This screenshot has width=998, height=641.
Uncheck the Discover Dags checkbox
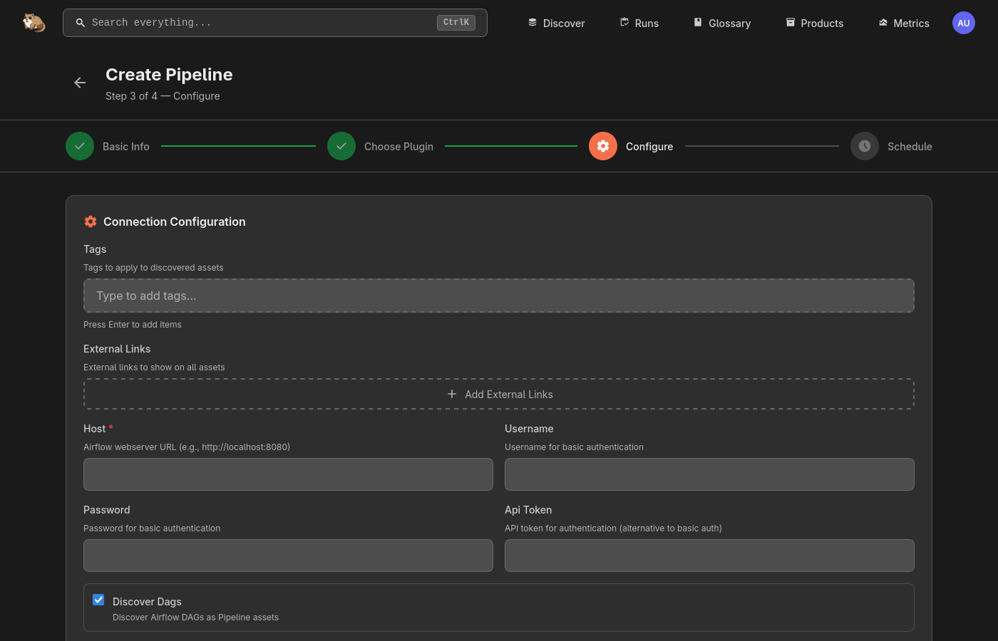coord(98,600)
